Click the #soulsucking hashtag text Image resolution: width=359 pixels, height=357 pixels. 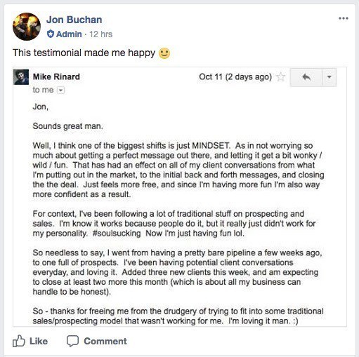pos(117,234)
